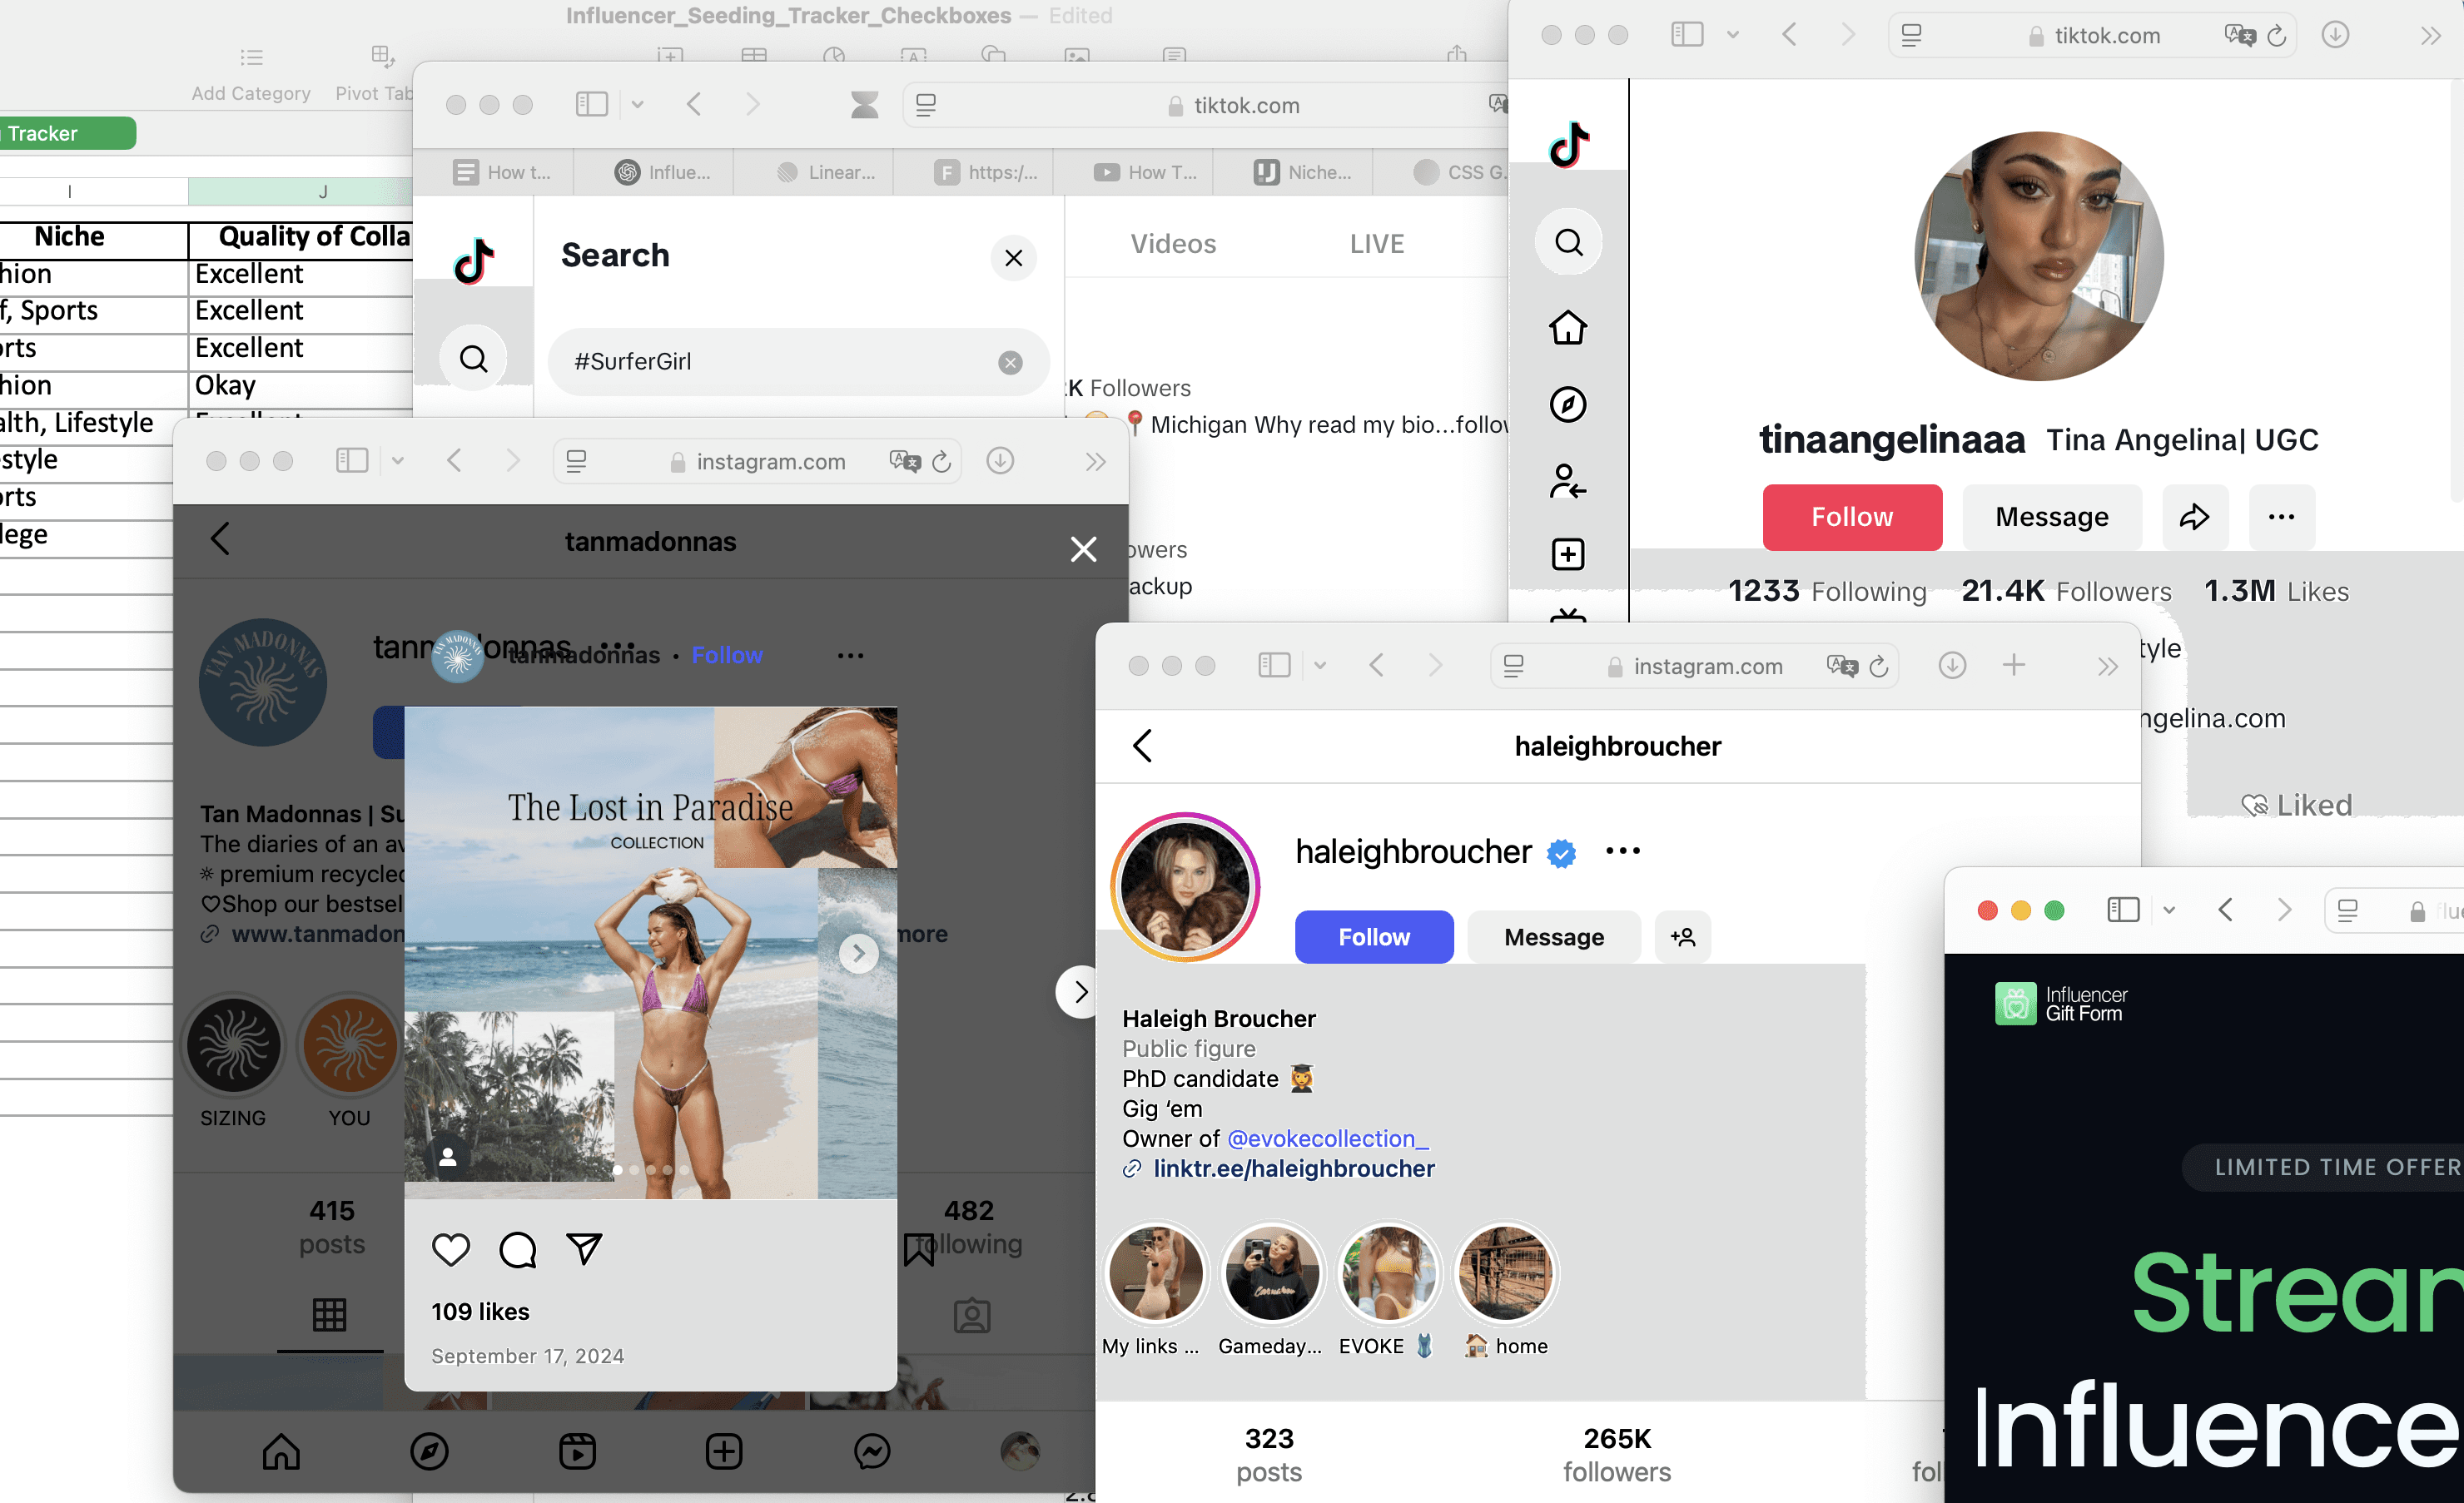Viewport: 2464px width, 1503px height.
Task: Close the TikTok Search panel
Action: 1013,258
